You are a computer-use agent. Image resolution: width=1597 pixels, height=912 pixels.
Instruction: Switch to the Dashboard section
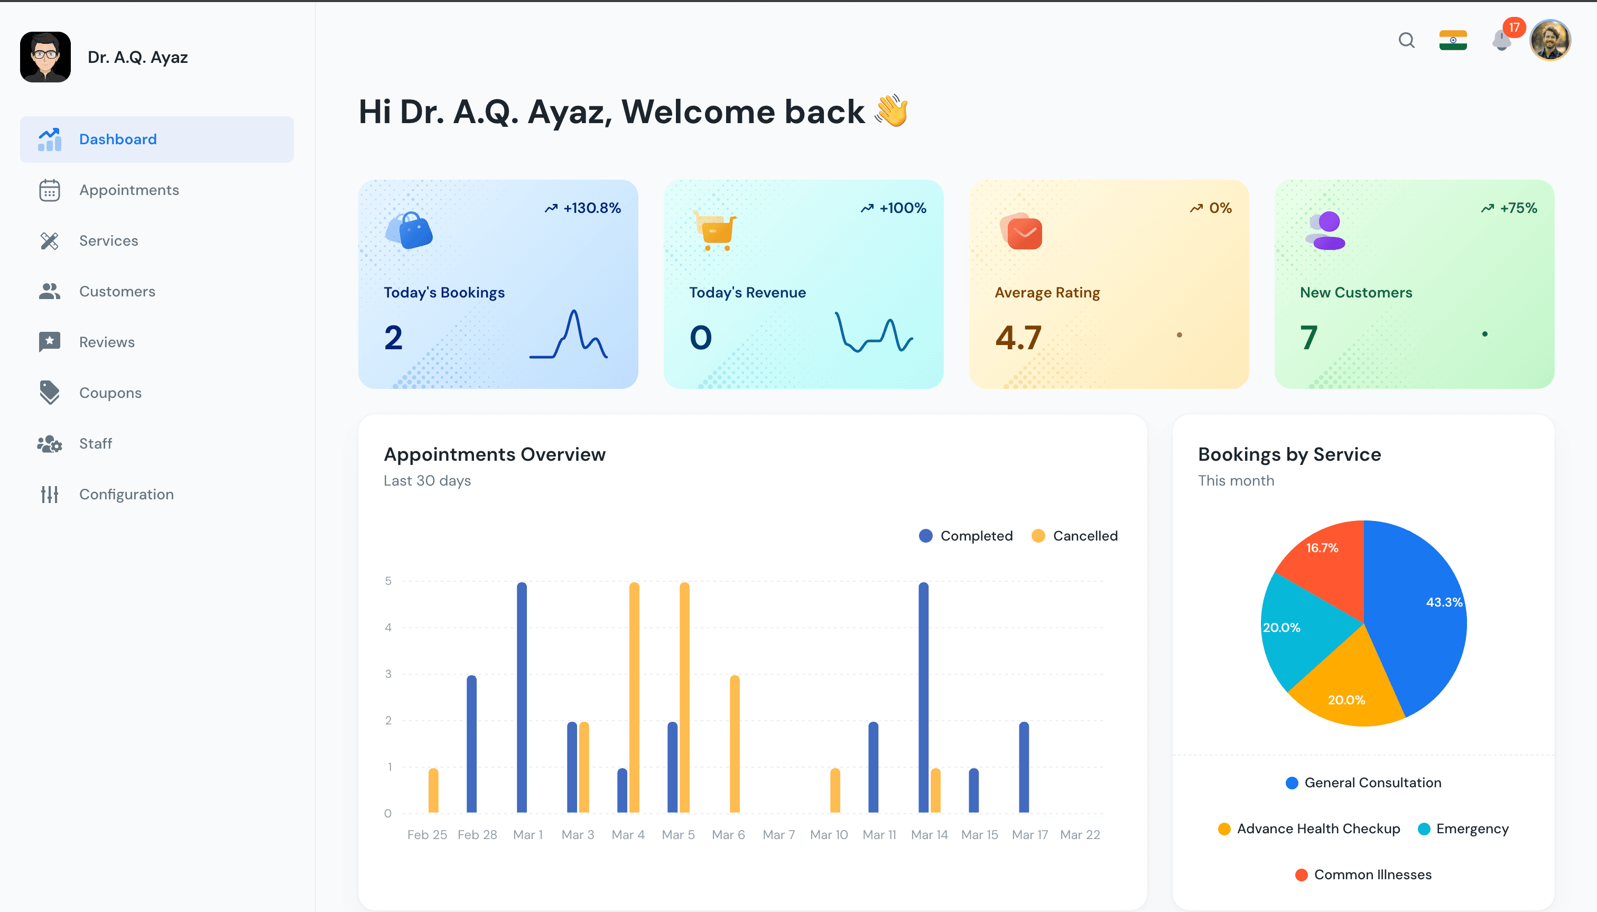click(118, 139)
